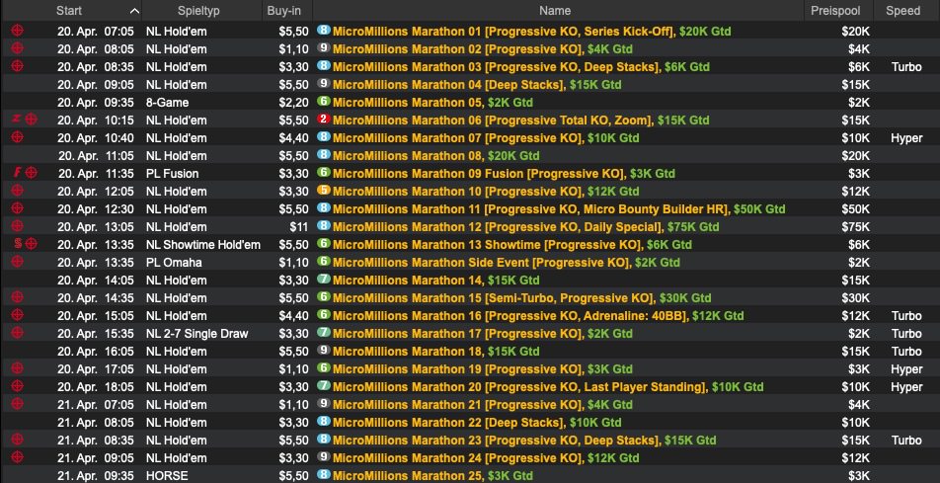
Task: Click the knockout target icon for Marathon 01
Action: tap(18, 30)
